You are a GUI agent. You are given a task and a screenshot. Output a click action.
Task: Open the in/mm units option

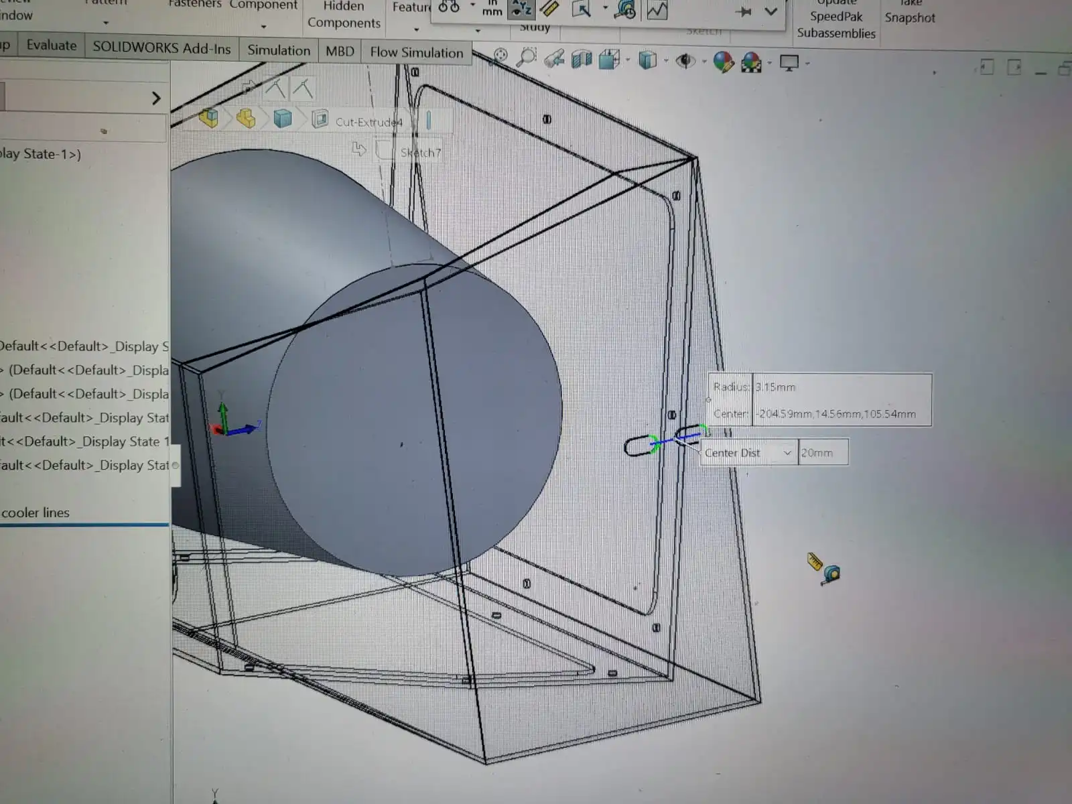click(x=492, y=8)
